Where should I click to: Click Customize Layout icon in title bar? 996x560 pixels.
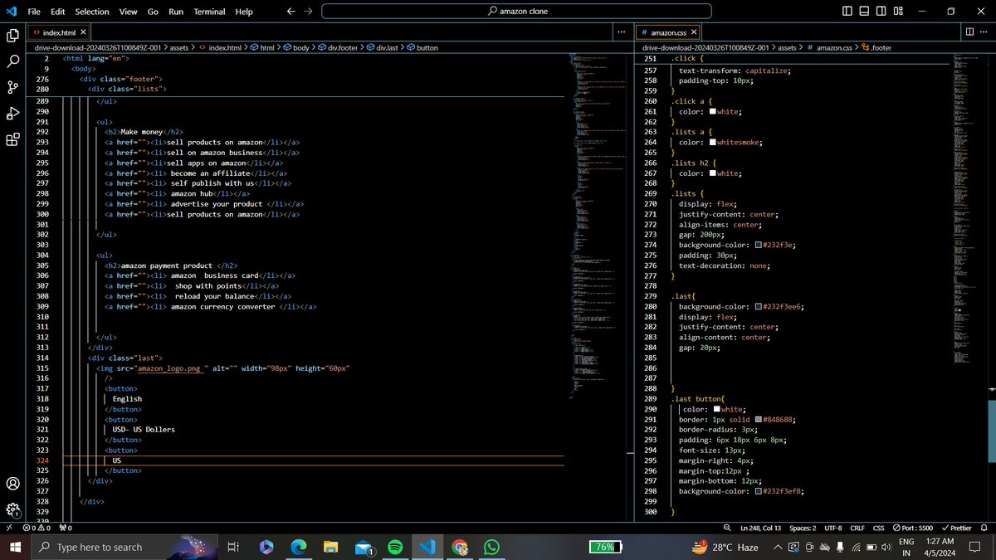[898, 11]
